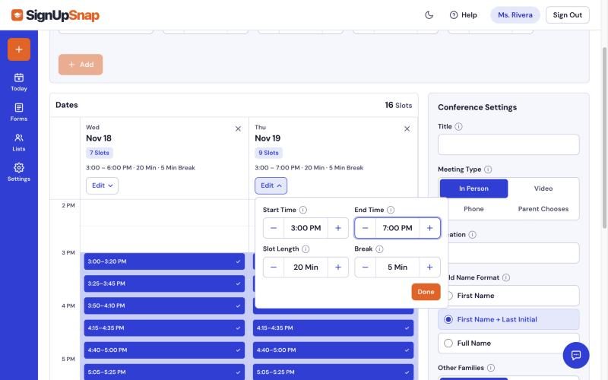This screenshot has width=608, height=380.
Task: Open Forms in the sidebar
Action: (x=18, y=112)
